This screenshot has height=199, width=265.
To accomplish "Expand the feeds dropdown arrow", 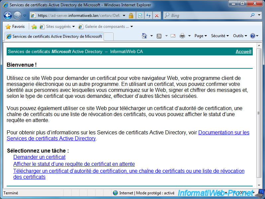I will tap(166, 36).
